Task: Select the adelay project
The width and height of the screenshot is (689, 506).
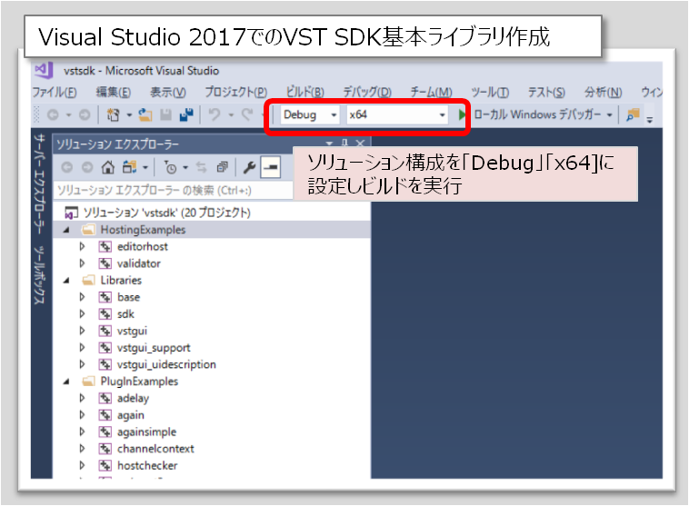Action: coord(133,399)
